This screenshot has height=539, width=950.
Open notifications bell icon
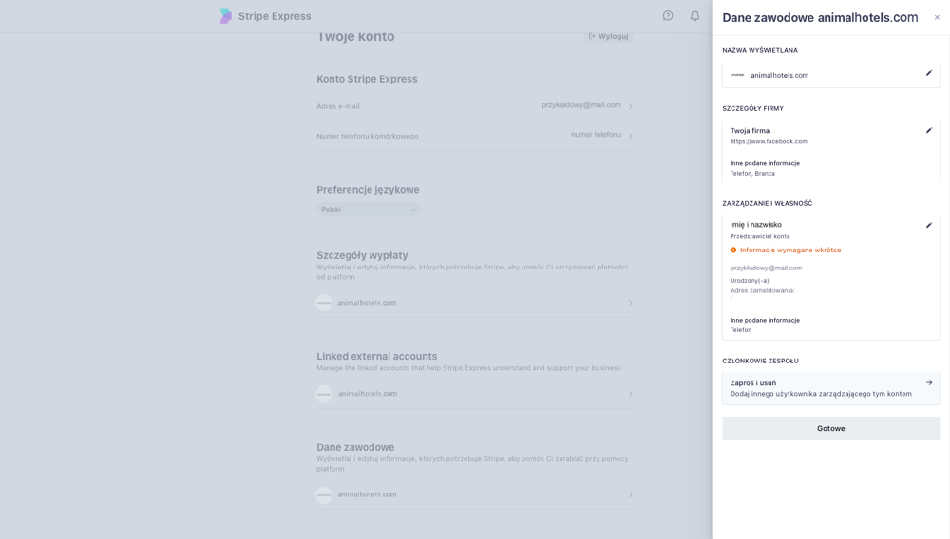pyautogui.click(x=695, y=16)
